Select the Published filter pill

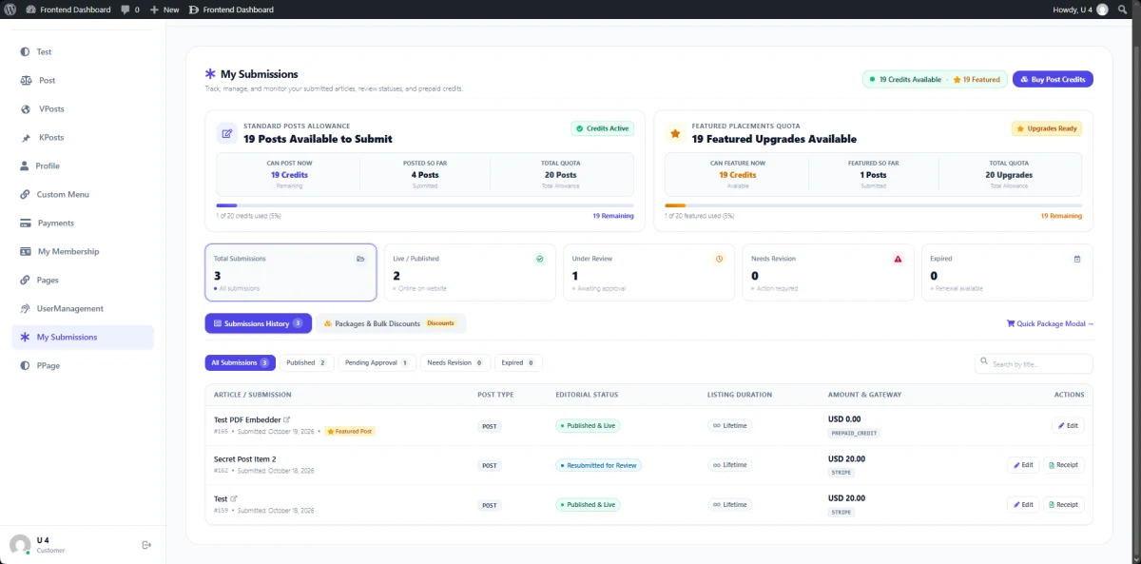[306, 362]
